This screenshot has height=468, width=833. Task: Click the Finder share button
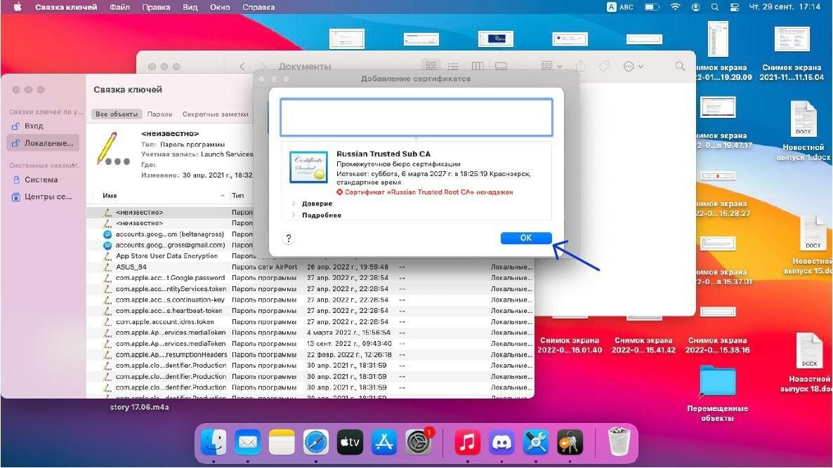tap(581, 66)
